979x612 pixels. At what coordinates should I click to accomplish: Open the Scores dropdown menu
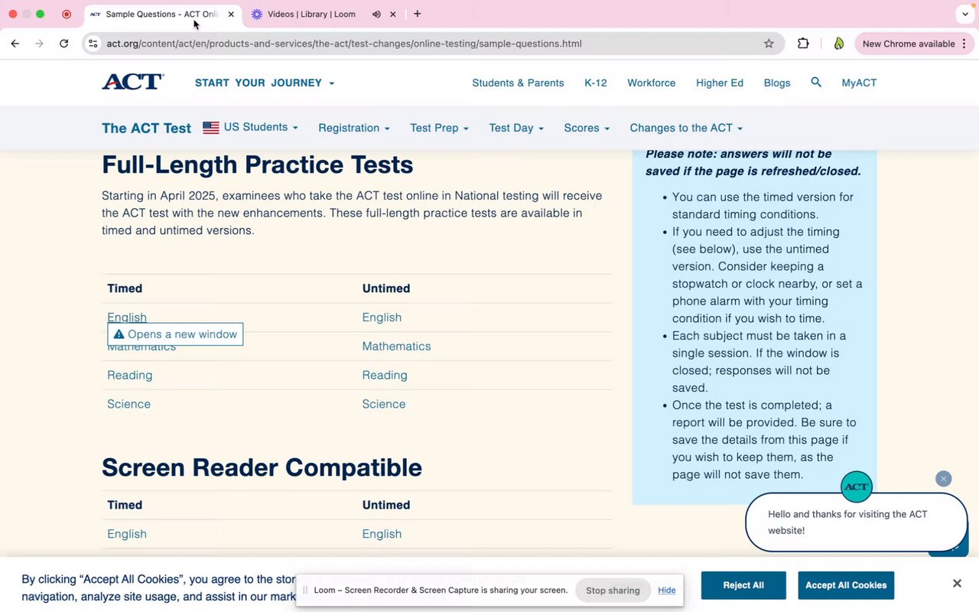(587, 128)
